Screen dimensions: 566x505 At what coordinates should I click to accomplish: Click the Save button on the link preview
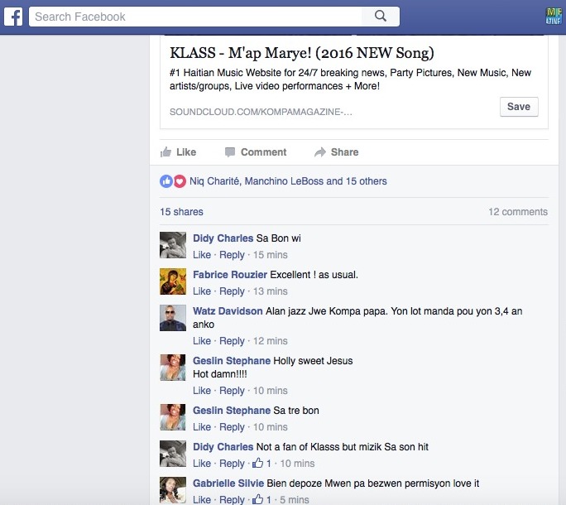pyautogui.click(x=519, y=107)
